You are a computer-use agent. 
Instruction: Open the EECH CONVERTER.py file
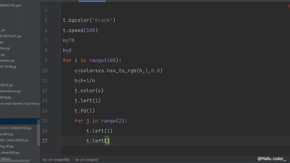point(16,128)
